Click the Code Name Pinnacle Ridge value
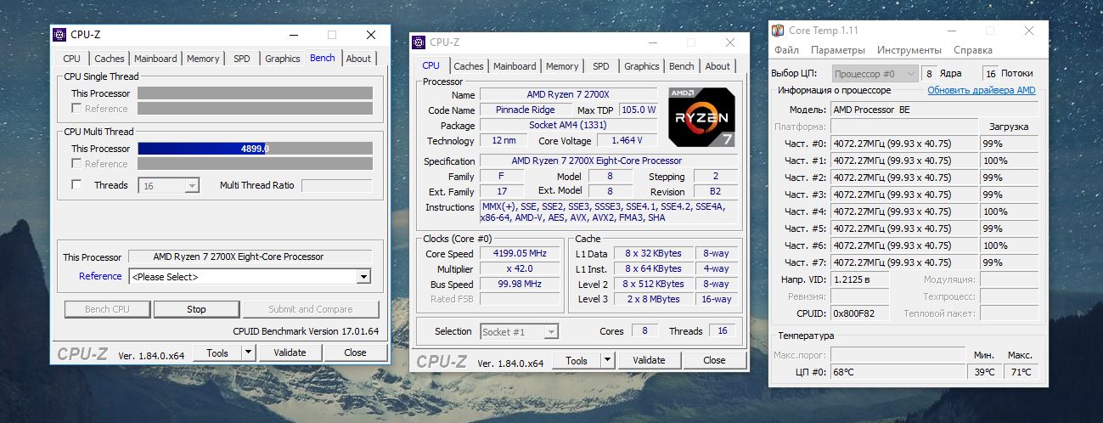1103x423 pixels. (x=526, y=110)
